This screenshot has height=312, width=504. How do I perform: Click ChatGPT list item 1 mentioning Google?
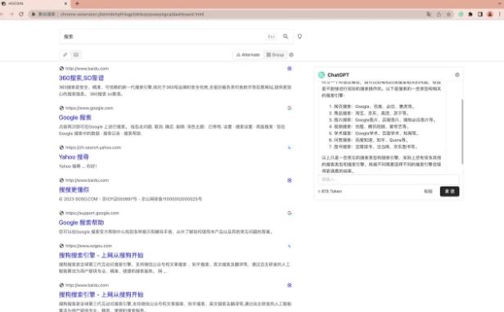point(371,106)
